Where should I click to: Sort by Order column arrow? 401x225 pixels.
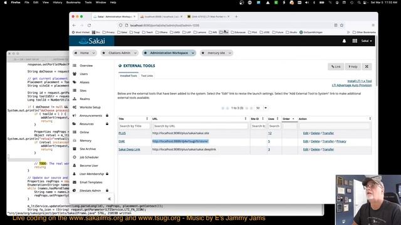(293, 119)
